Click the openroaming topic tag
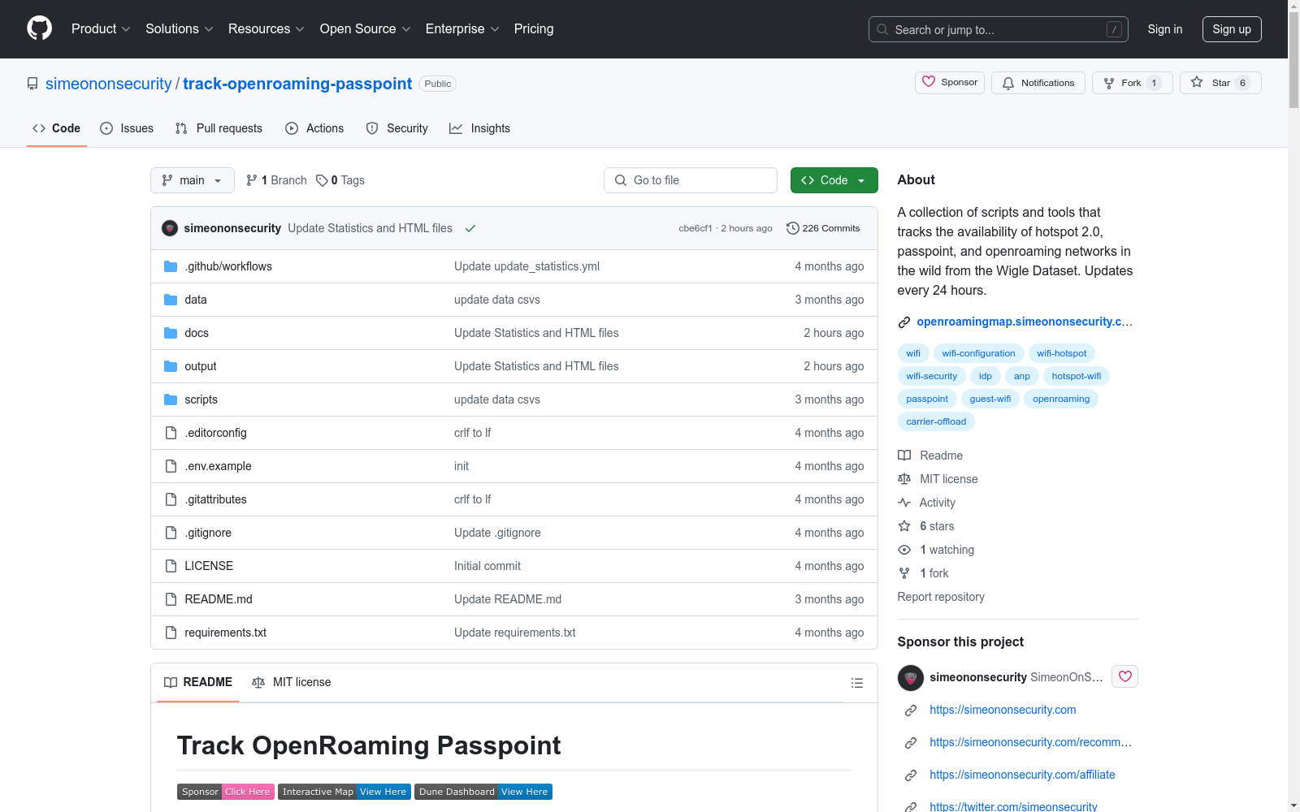The height and width of the screenshot is (812, 1300). pyautogui.click(x=1061, y=399)
